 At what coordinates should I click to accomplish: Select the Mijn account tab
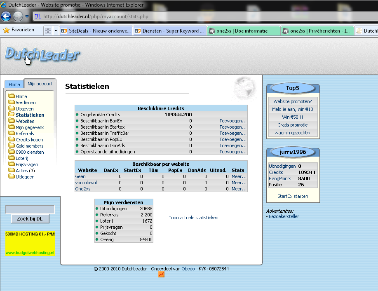point(40,84)
